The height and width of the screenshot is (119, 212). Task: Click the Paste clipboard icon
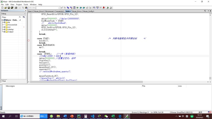pos(26,8)
